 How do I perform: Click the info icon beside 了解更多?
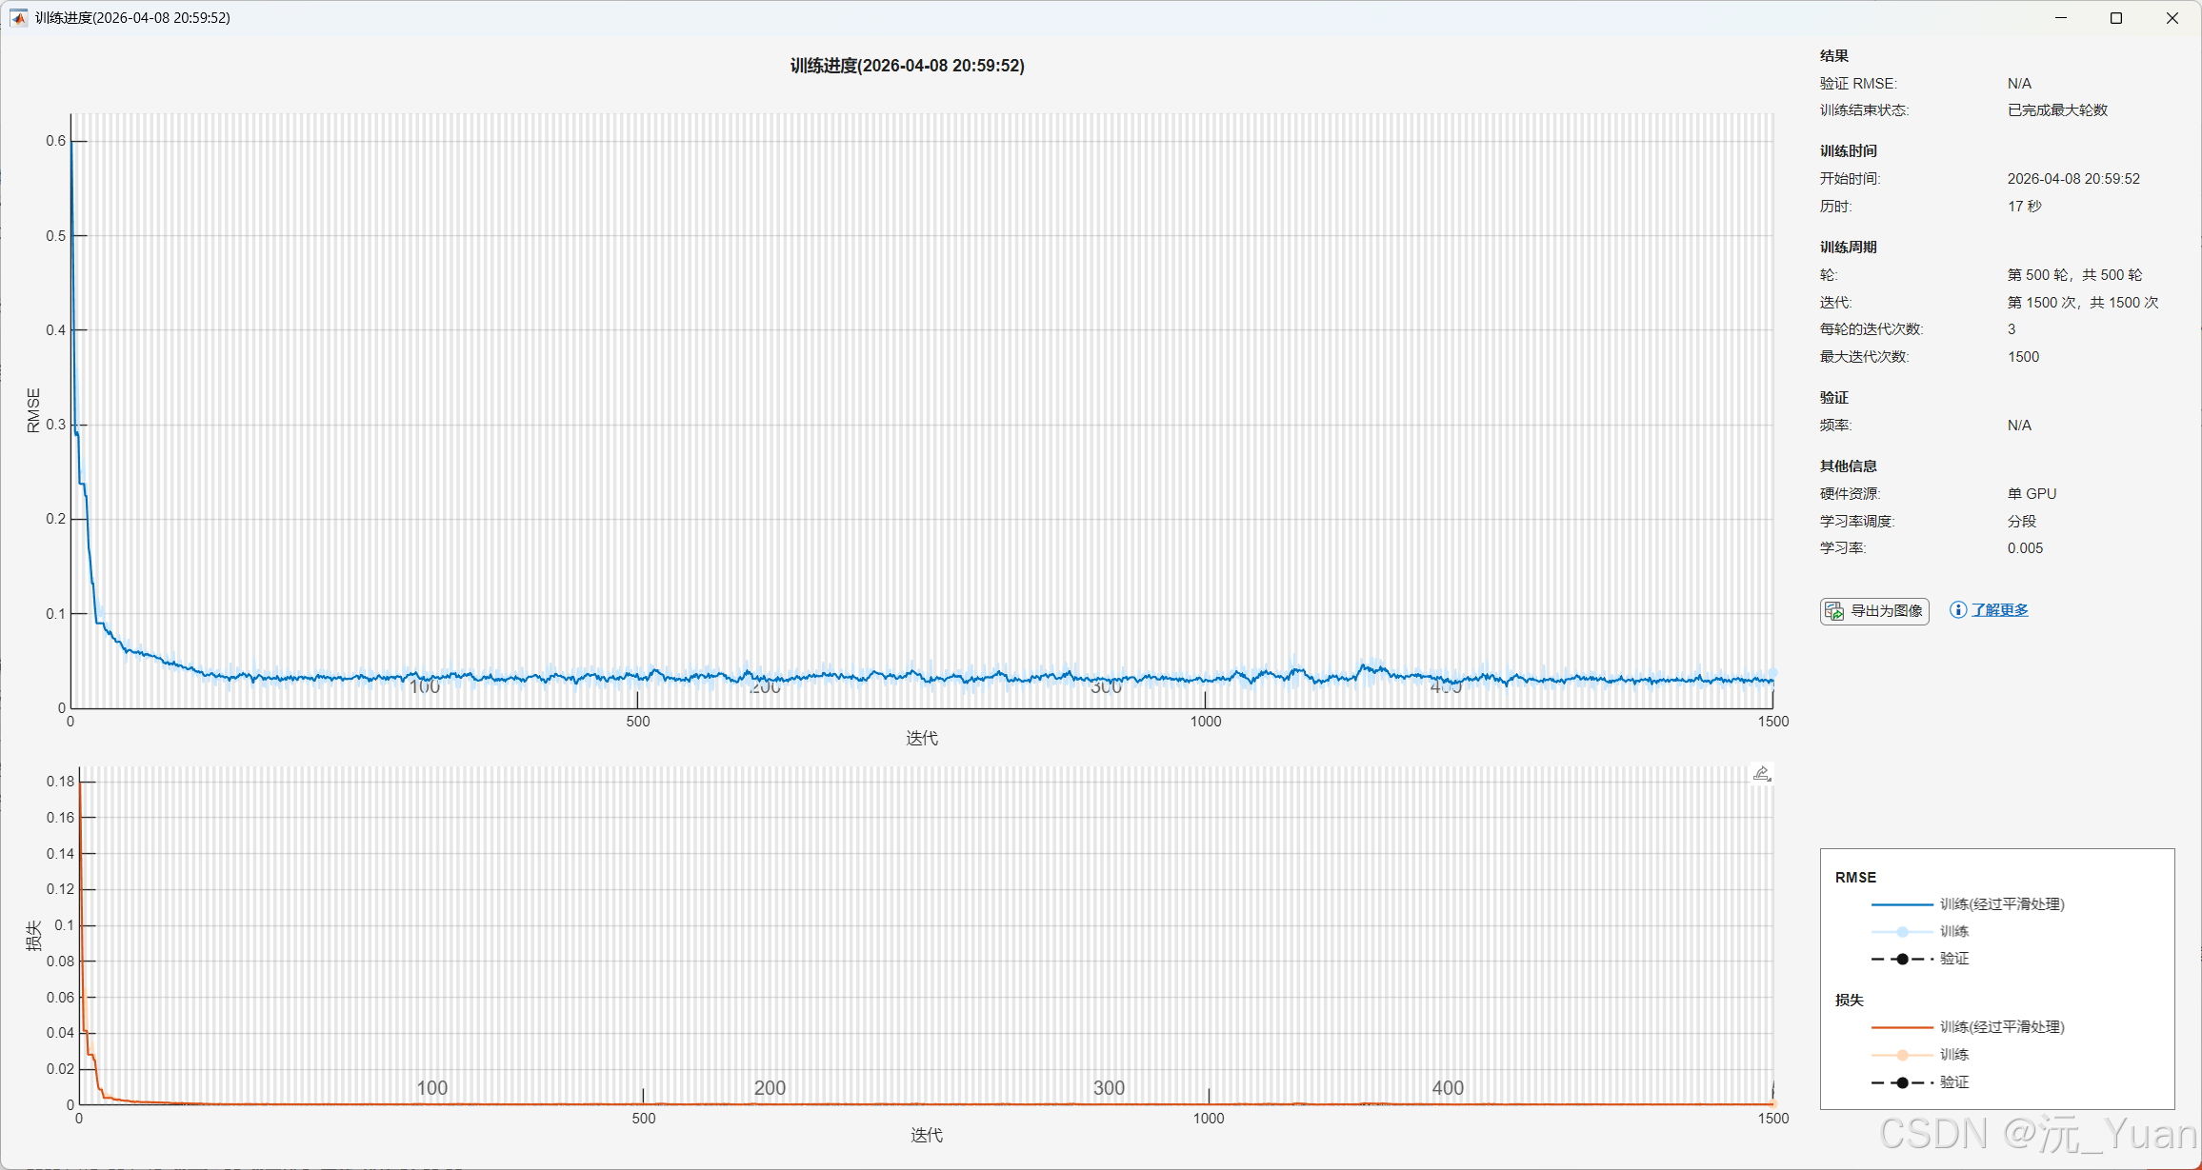[x=1957, y=610]
